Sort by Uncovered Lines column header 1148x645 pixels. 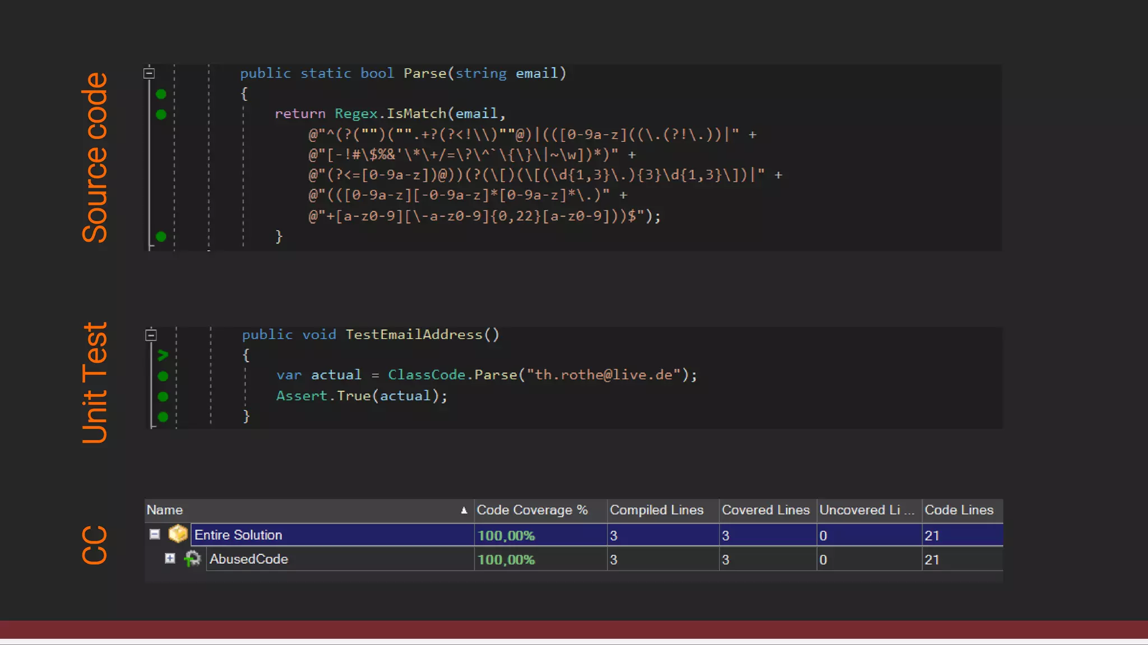869,510
